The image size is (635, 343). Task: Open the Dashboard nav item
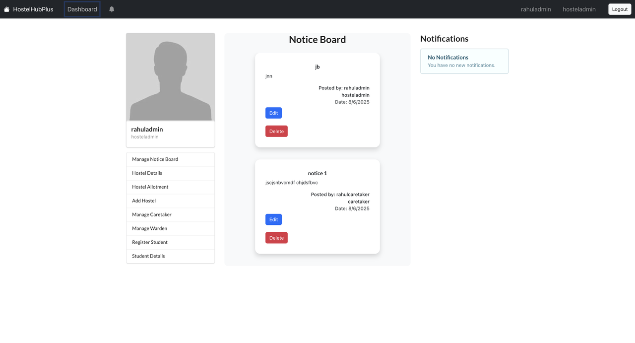pyautogui.click(x=82, y=9)
